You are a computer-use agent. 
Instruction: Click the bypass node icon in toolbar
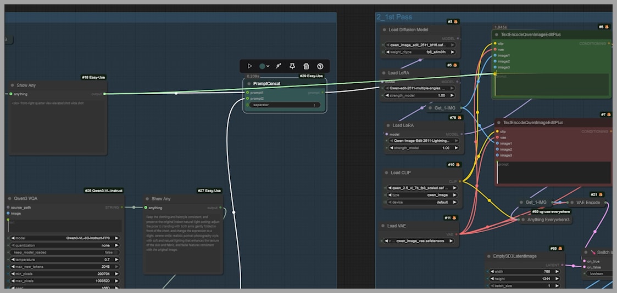(x=279, y=66)
